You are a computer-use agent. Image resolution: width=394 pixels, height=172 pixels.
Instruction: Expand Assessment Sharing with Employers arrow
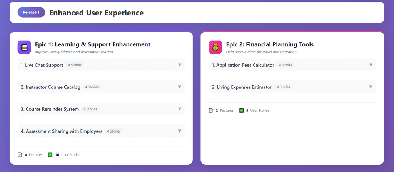tap(179, 131)
